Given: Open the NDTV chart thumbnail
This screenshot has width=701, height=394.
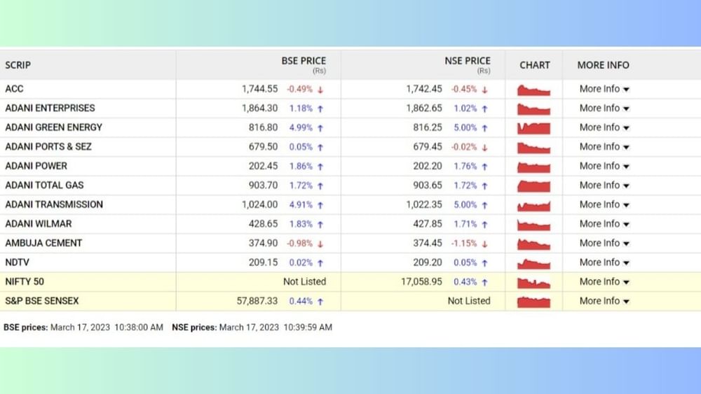Looking at the screenshot, I should (x=533, y=263).
